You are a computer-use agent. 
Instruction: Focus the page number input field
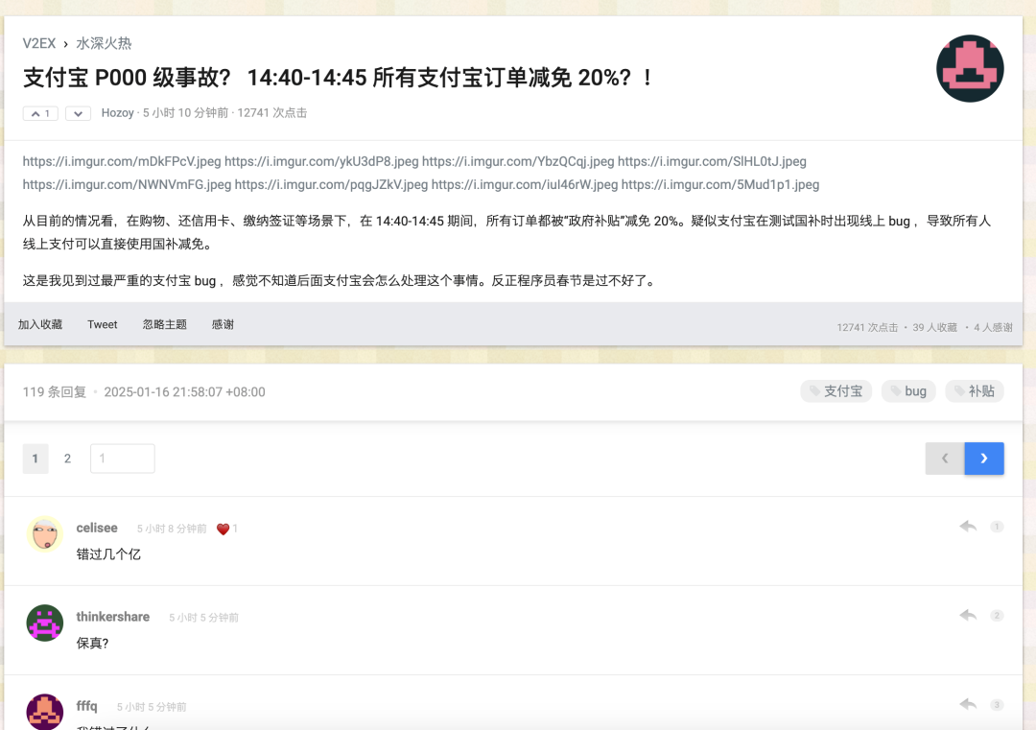[123, 459]
